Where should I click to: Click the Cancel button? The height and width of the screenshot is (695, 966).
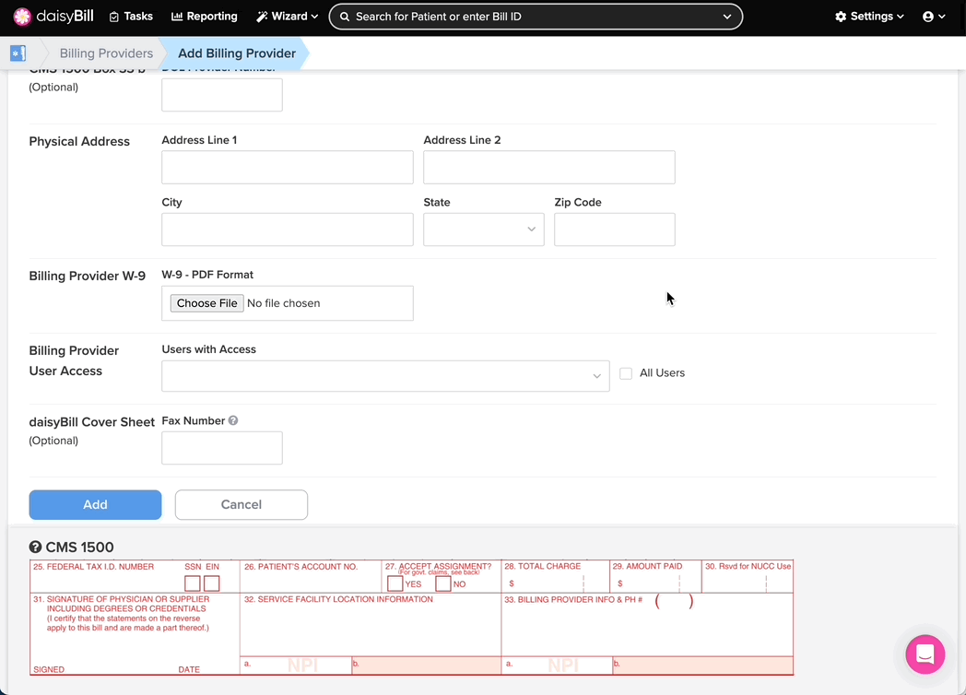click(x=241, y=504)
